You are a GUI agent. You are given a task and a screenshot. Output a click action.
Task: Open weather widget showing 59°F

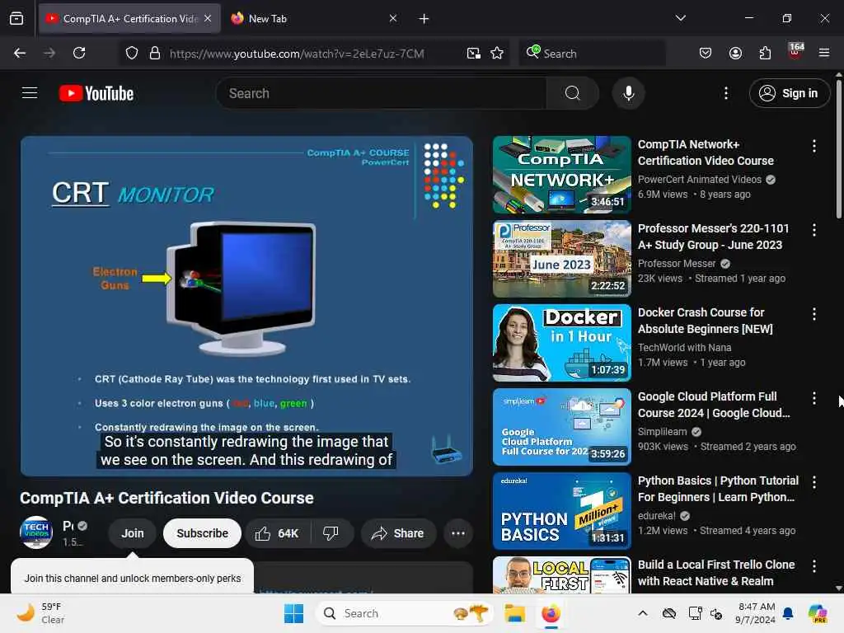pyautogui.click(x=40, y=613)
